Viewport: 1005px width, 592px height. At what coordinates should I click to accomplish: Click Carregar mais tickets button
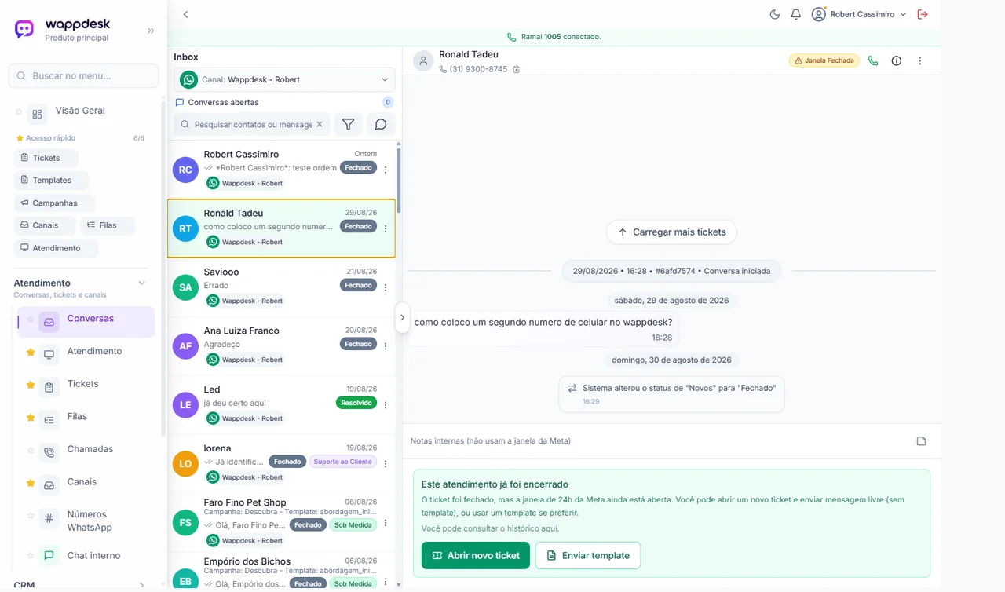point(671,232)
